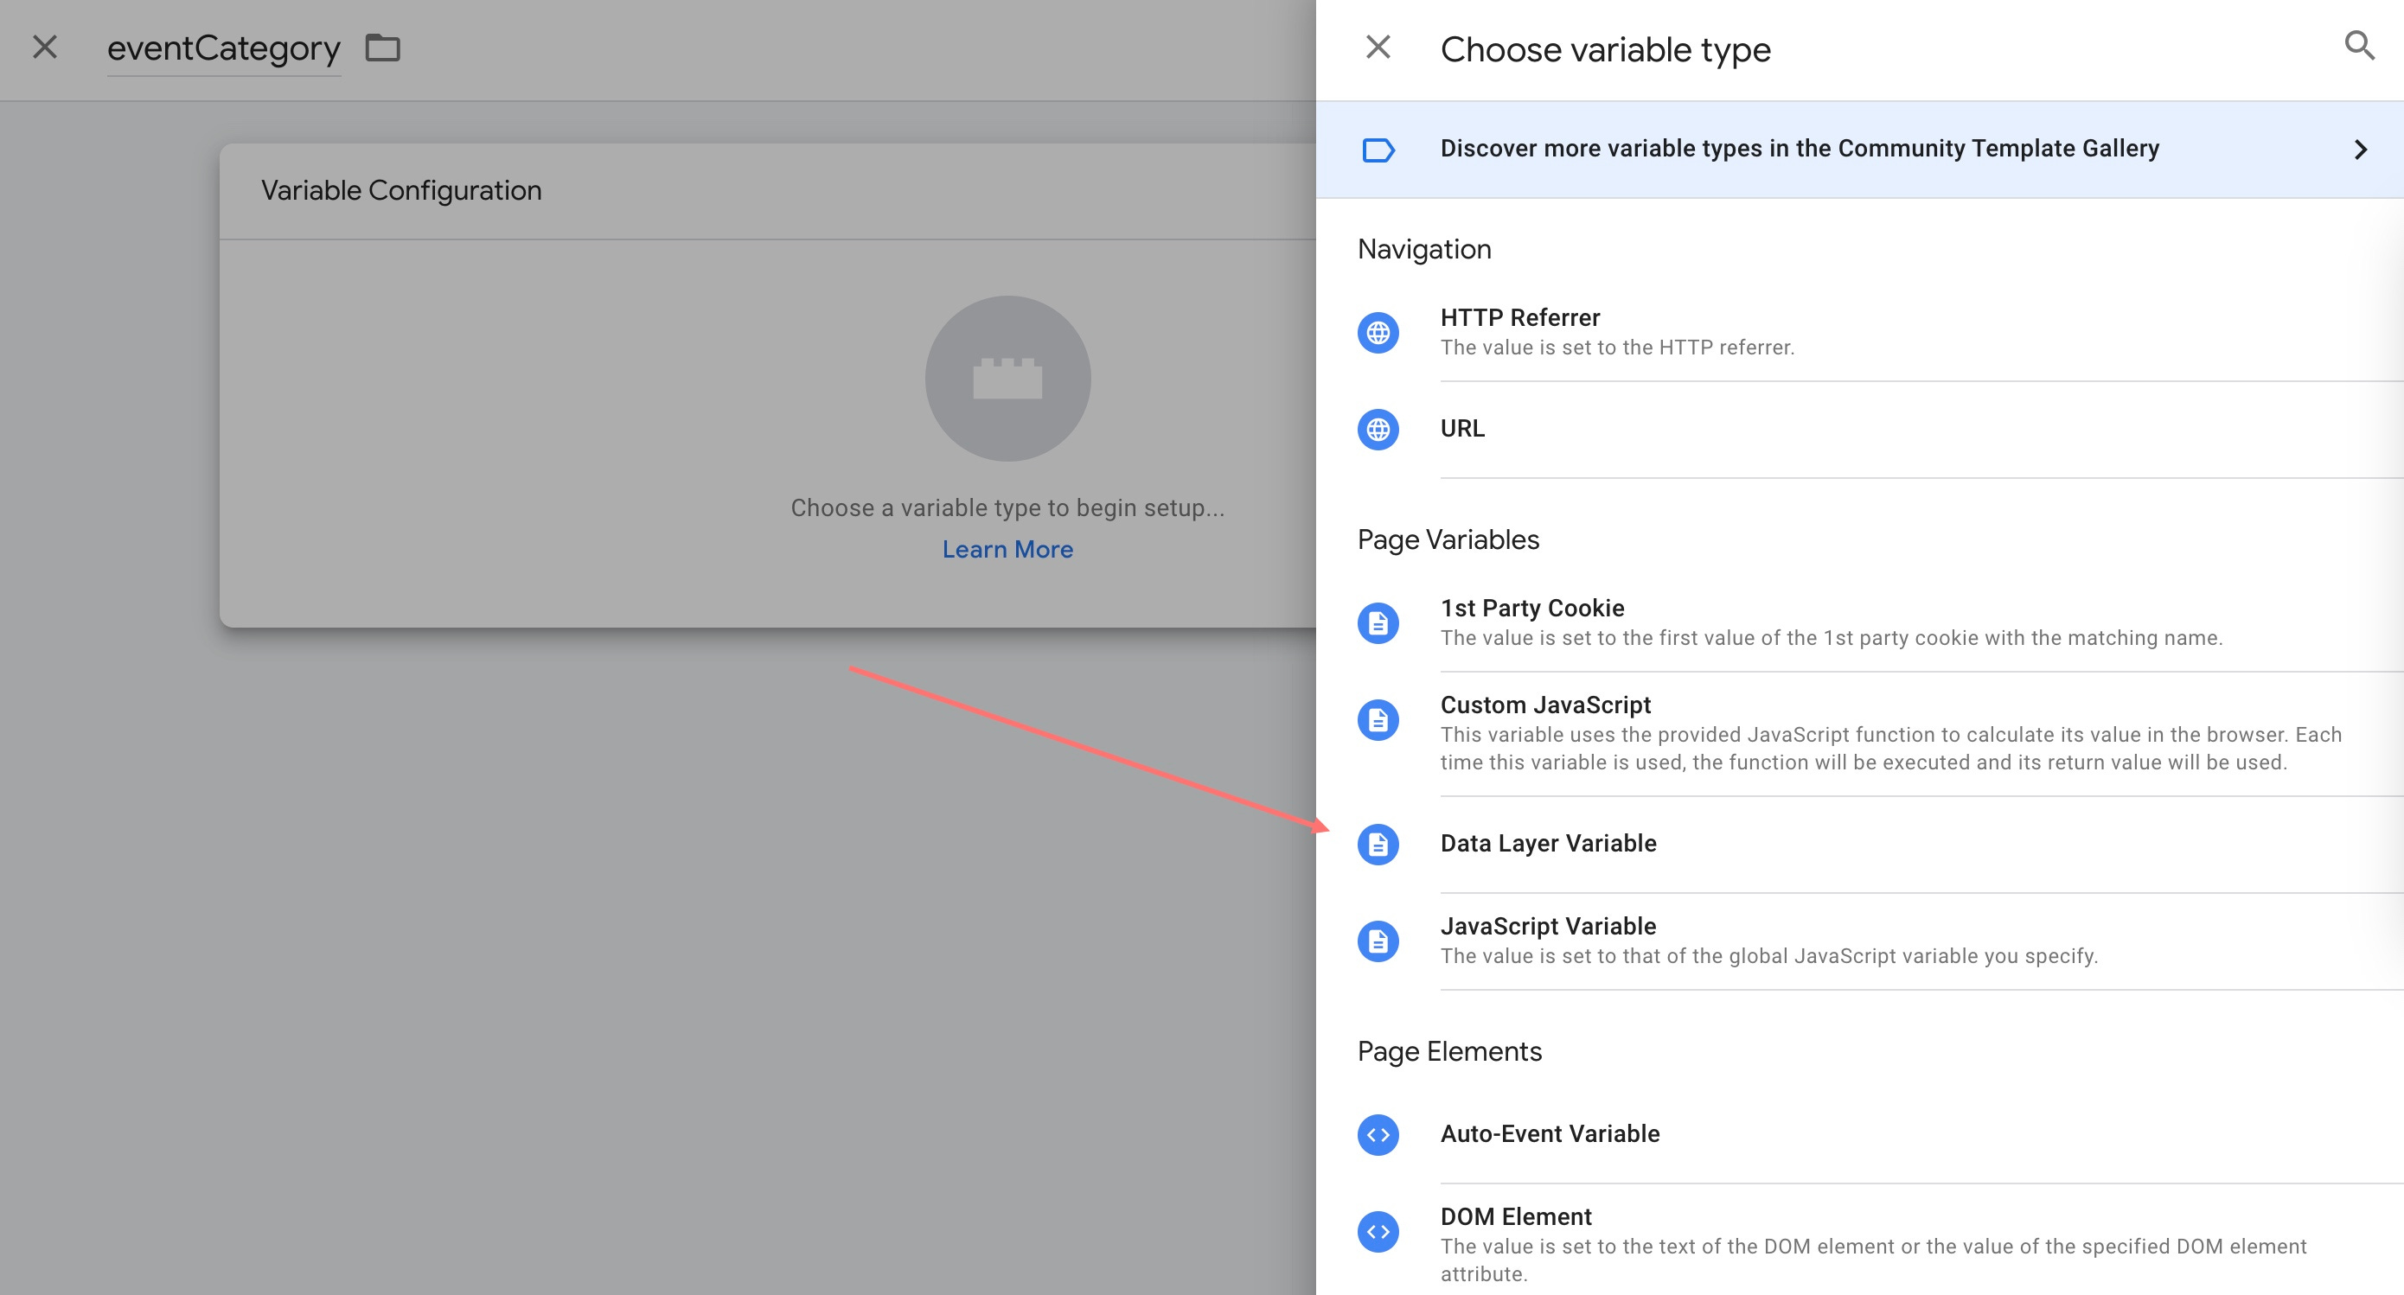Choose URL variable type

[x=1859, y=429]
